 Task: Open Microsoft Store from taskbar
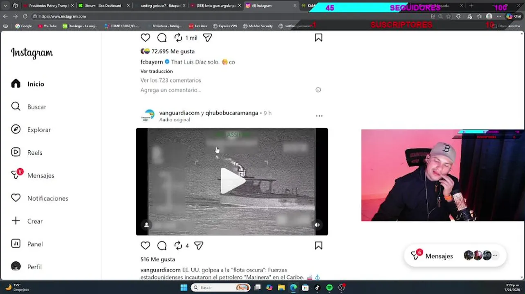coord(305,287)
